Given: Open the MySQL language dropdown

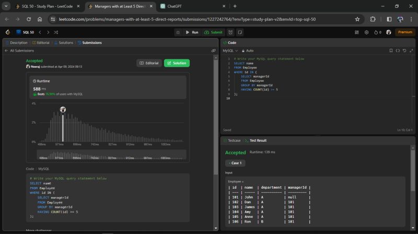Looking at the screenshot, I should (x=229, y=51).
